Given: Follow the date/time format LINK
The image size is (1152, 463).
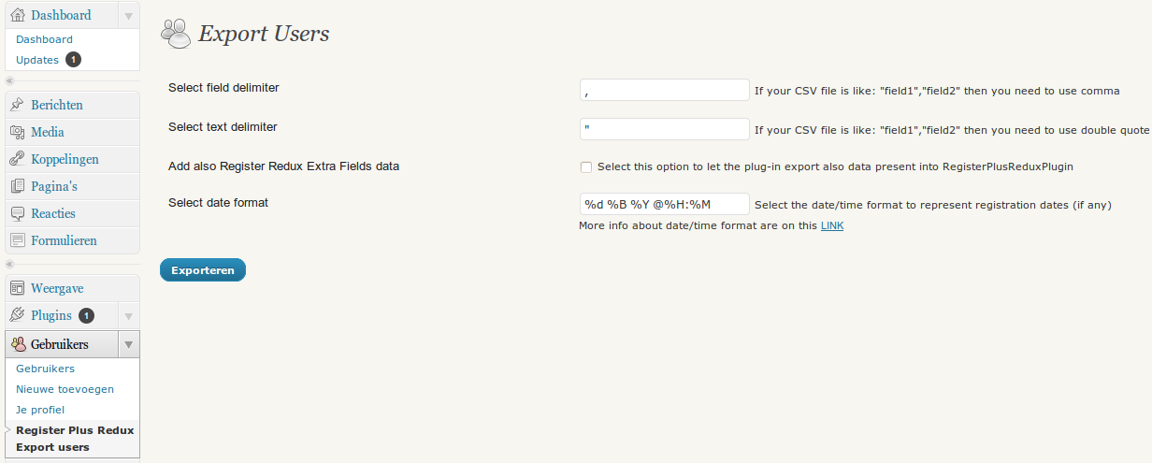Looking at the screenshot, I should (x=832, y=225).
